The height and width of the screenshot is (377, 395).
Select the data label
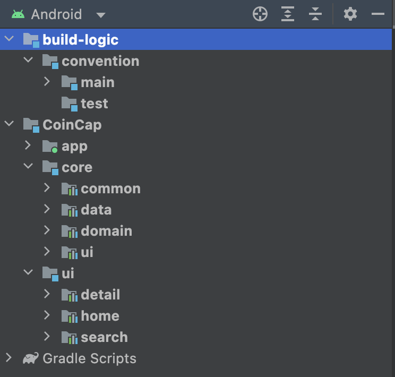(x=96, y=210)
